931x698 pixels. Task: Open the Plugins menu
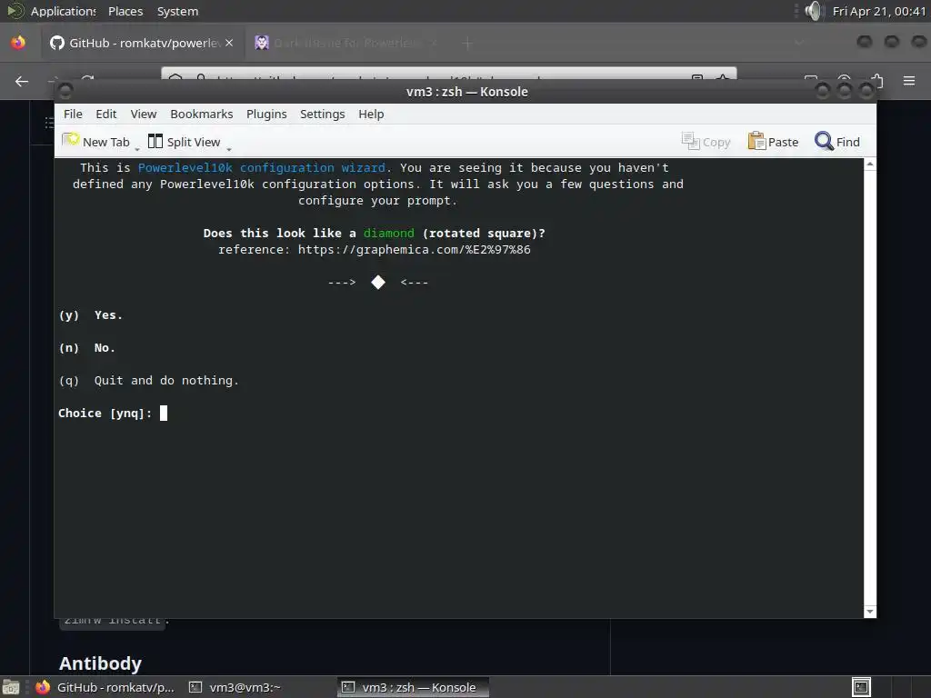(x=266, y=114)
